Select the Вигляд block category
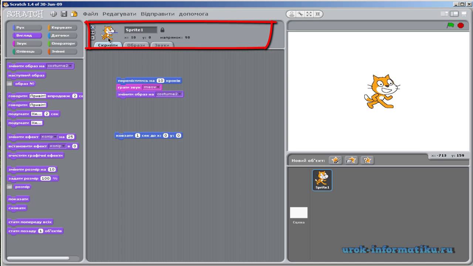 click(27, 36)
